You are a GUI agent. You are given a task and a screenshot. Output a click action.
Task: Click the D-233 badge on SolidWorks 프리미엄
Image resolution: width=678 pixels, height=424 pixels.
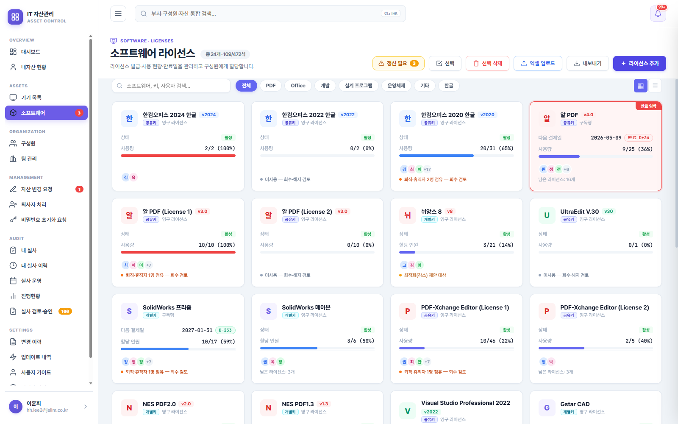(225, 330)
